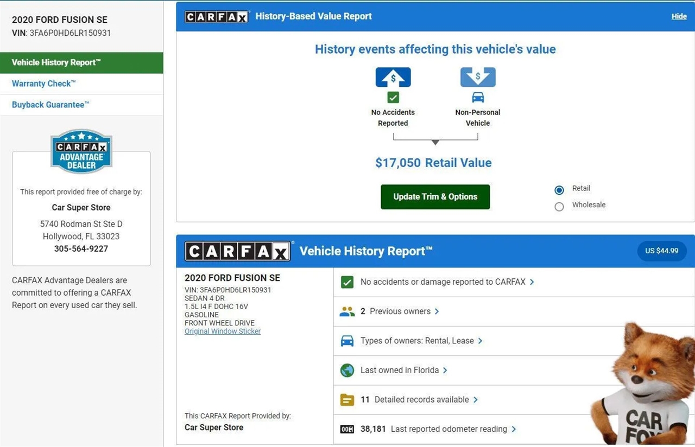This screenshot has height=447, width=695.
Task: Click the CARFAX Advantage Dealer badge
Action: click(x=81, y=151)
